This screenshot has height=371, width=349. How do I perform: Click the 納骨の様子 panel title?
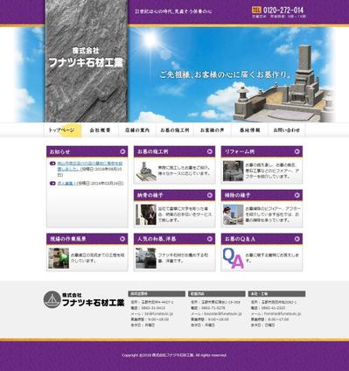[x=150, y=195]
